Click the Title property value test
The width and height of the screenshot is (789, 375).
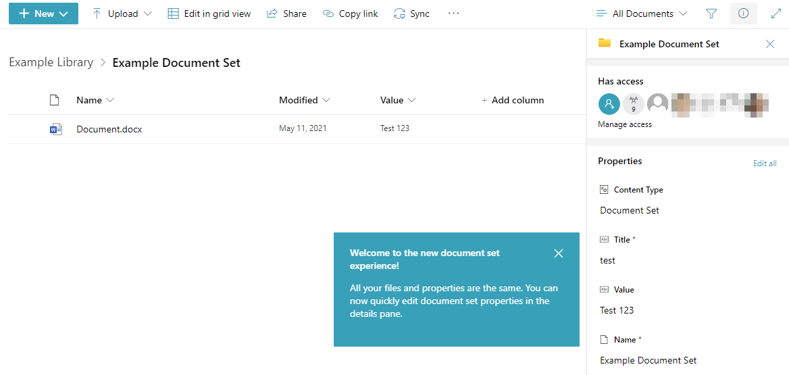pyautogui.click(x=608, y=260)
